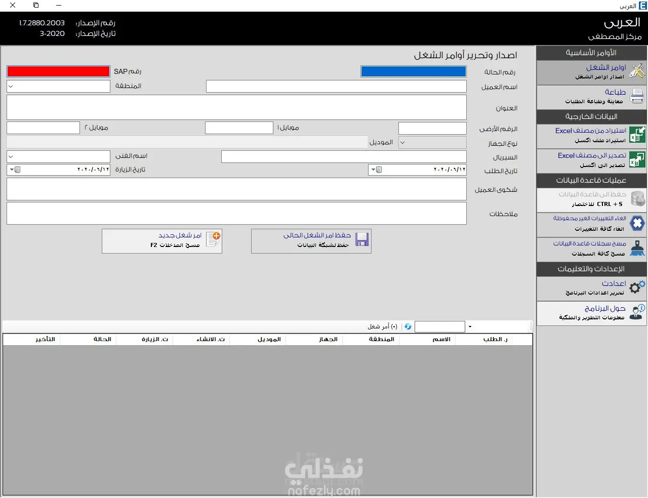Click the blue رقم الحالة field
648x498 pixels.
[x=414, y=72]
